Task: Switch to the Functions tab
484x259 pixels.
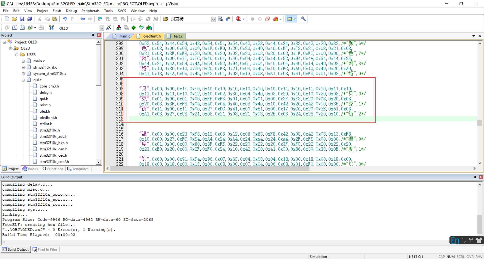Action: coord(53,169)
